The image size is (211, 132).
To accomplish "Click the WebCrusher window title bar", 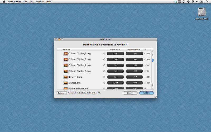I will tap(105, 39).
